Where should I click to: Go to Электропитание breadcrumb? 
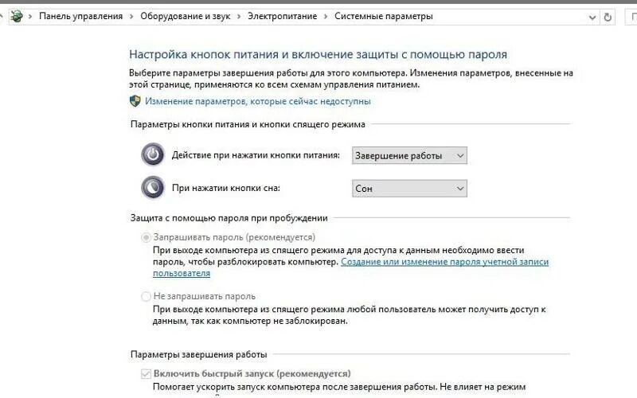(283, 16)
